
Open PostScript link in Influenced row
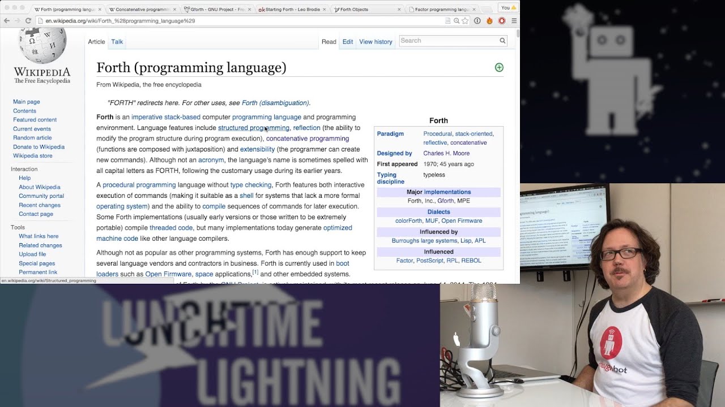(x=429, y=261)
